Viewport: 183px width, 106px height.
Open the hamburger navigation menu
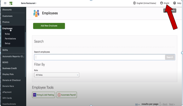point(5,3)
